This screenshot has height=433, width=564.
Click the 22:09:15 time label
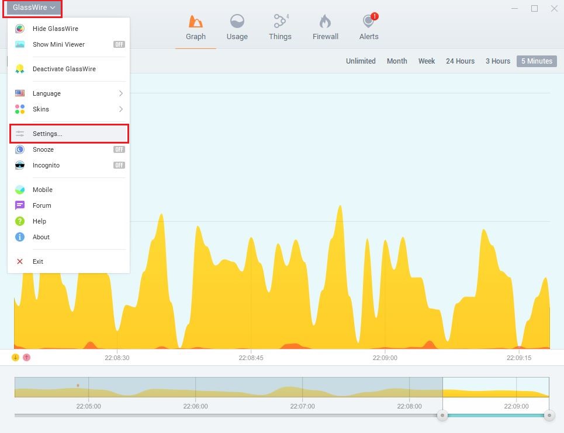click(519, 358)
